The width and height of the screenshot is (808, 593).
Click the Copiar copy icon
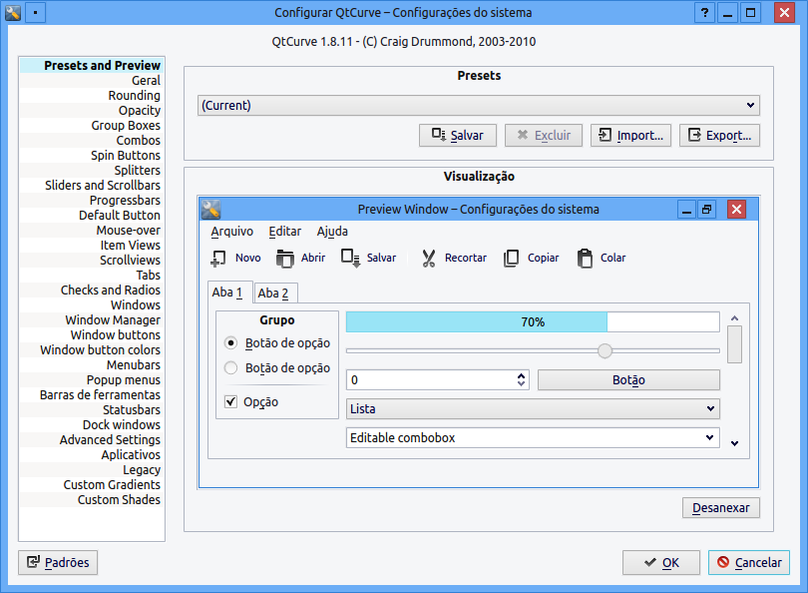(511, 258)
